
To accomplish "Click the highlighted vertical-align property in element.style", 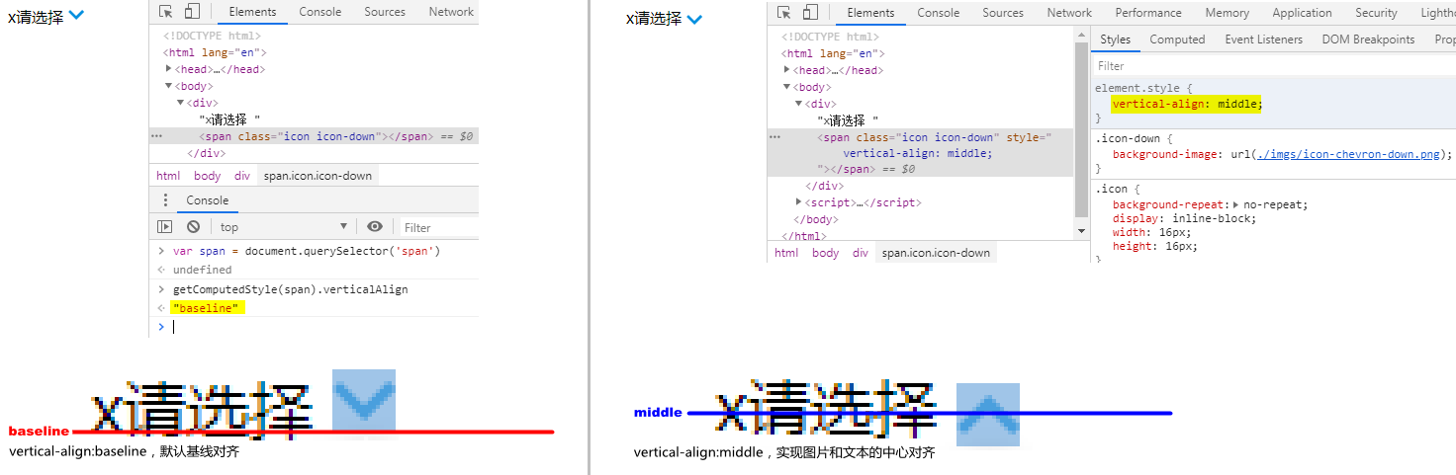I will click(x=1187, y=104).
